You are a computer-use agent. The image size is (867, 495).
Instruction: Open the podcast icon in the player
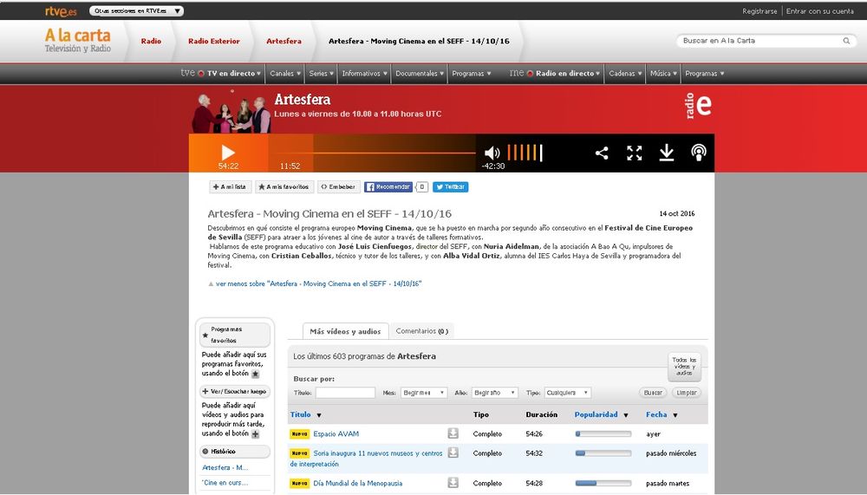point(698,153)
